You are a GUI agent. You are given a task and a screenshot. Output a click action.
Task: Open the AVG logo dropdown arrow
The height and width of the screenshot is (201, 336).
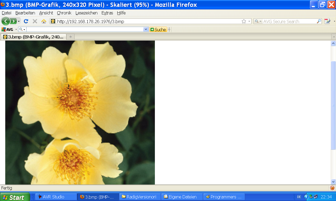point(16,30)
